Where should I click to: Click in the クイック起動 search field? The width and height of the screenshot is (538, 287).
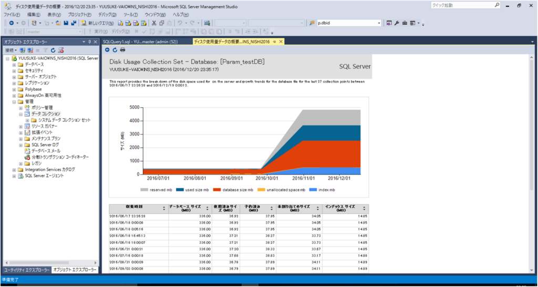click(462, 5)
